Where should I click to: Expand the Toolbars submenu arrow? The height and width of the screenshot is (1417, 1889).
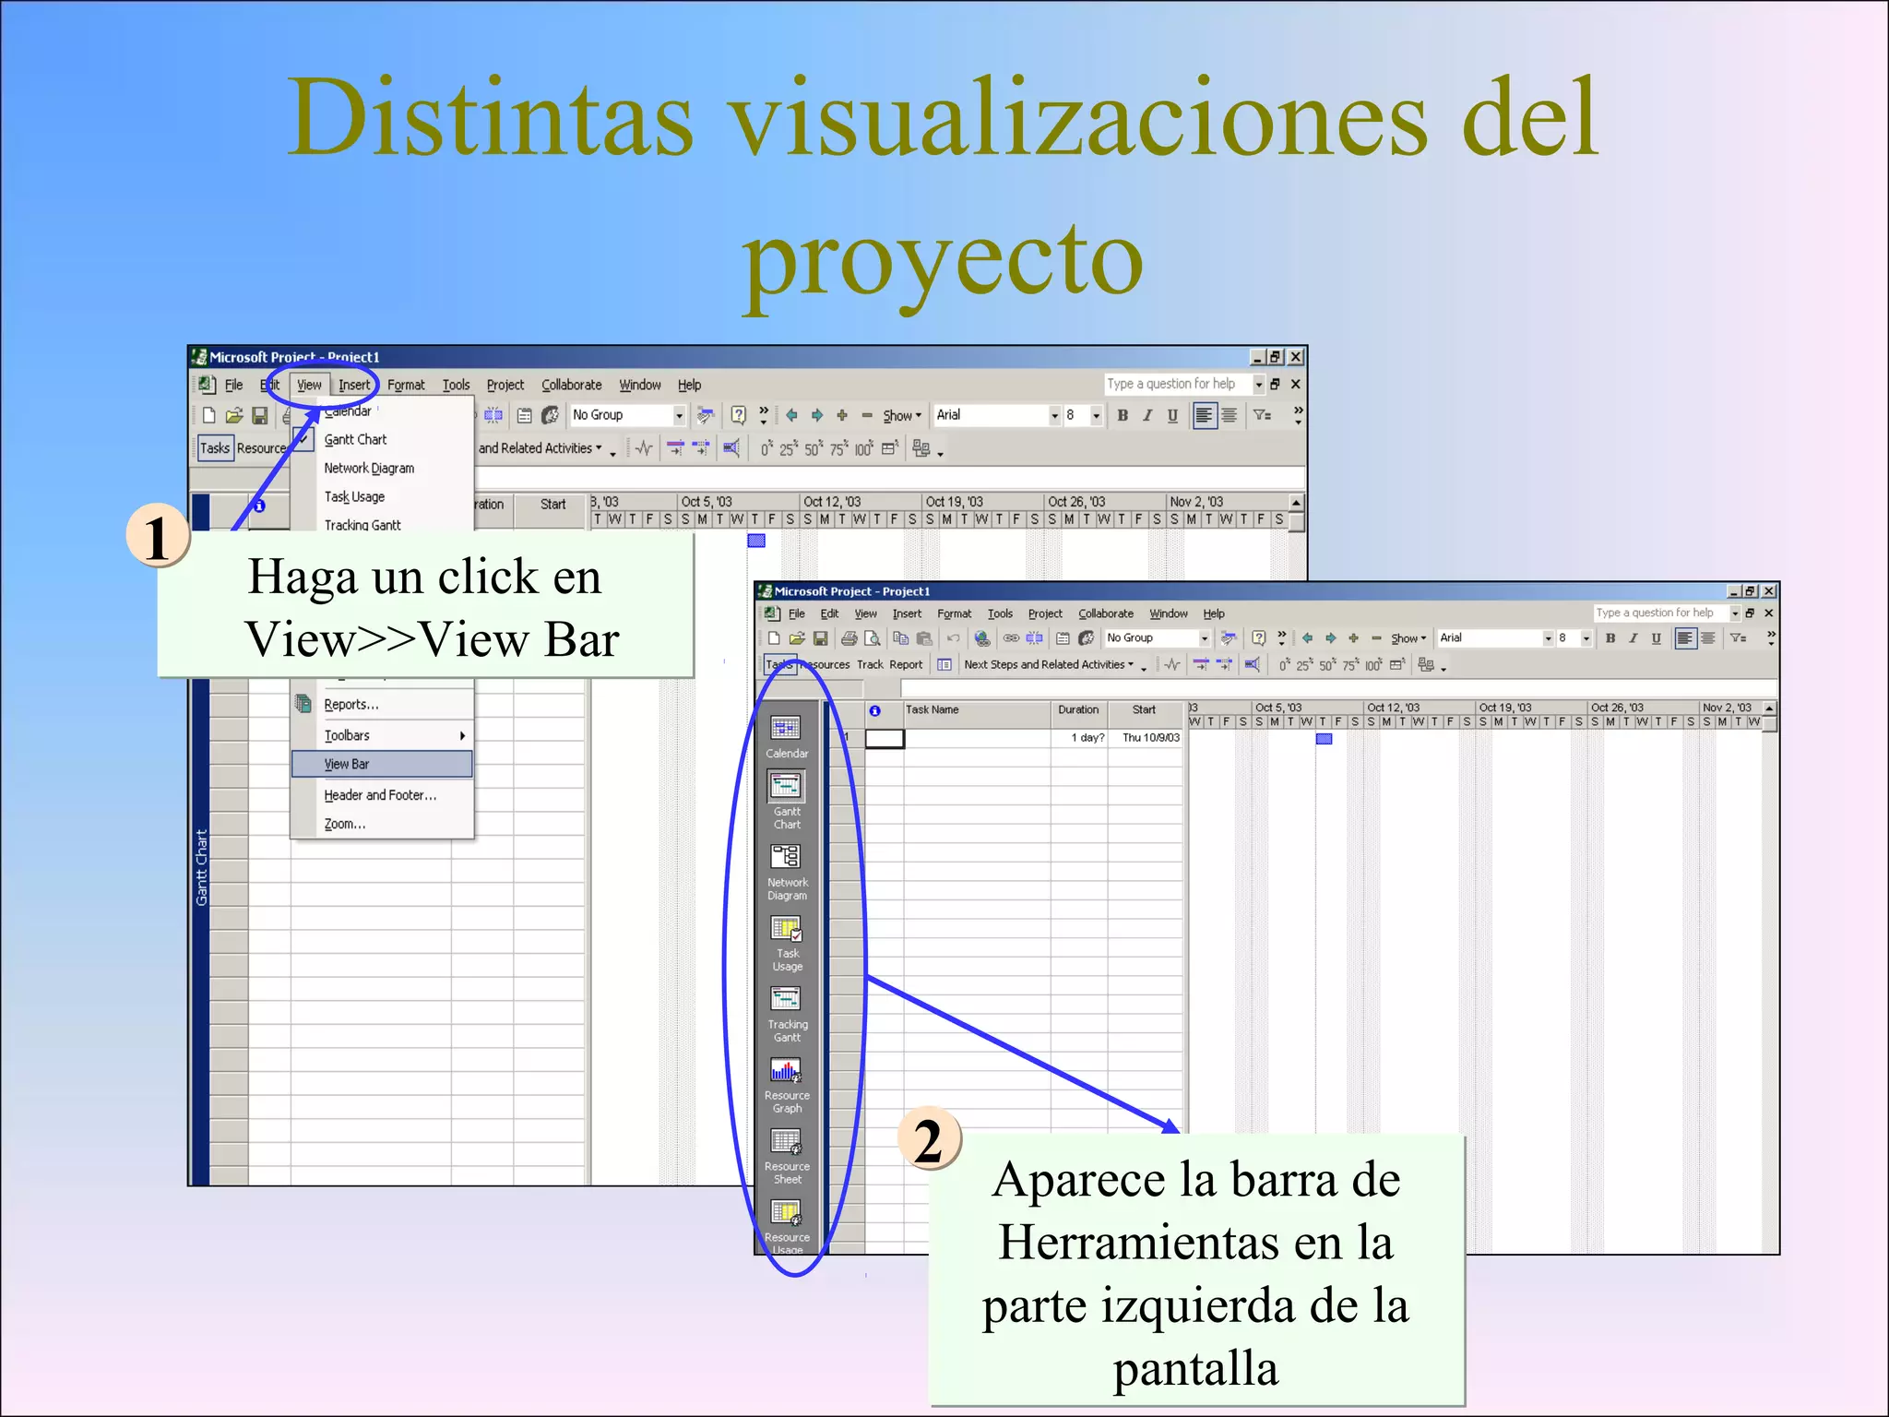point(462,735)
